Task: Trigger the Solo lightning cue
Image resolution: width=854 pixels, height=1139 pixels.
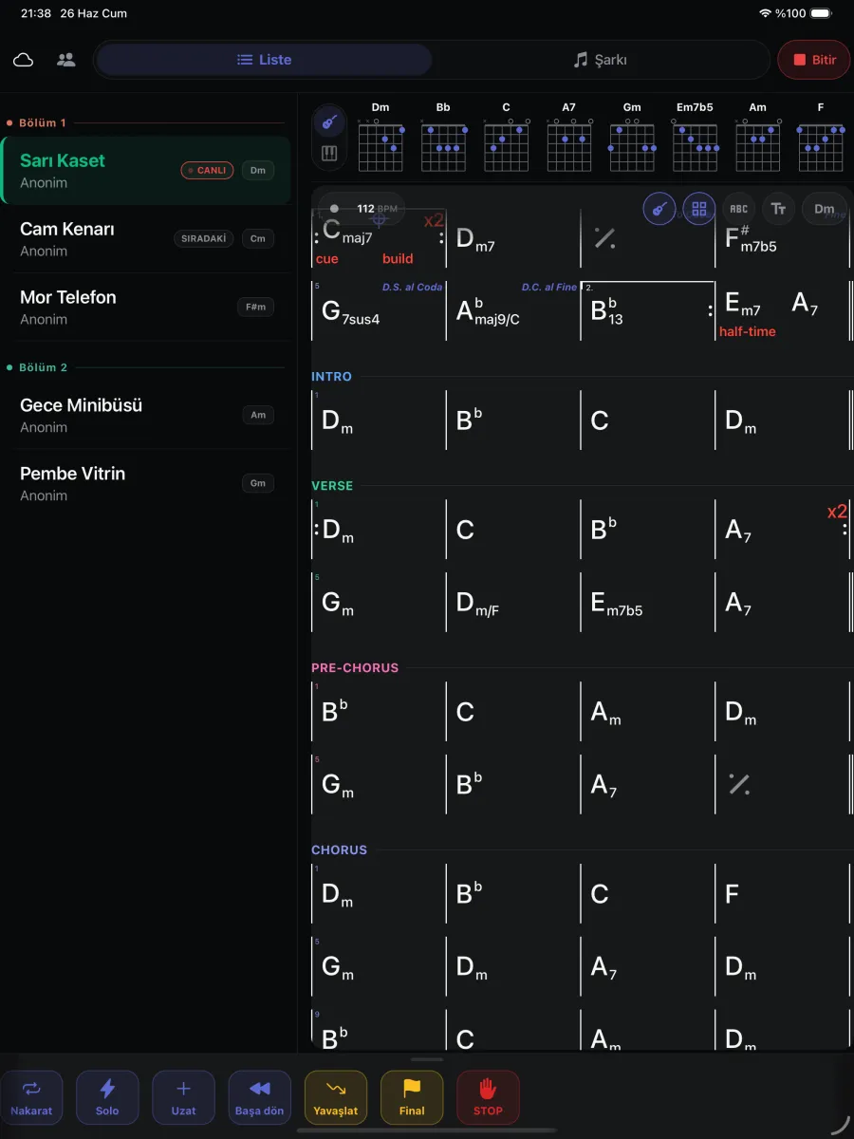Action: point(107,1098)
